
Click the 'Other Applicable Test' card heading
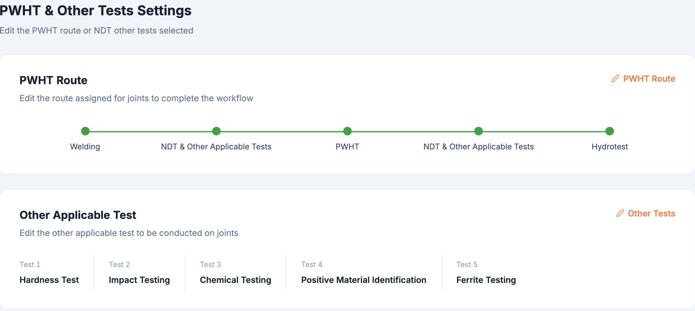tap(78, 215)
